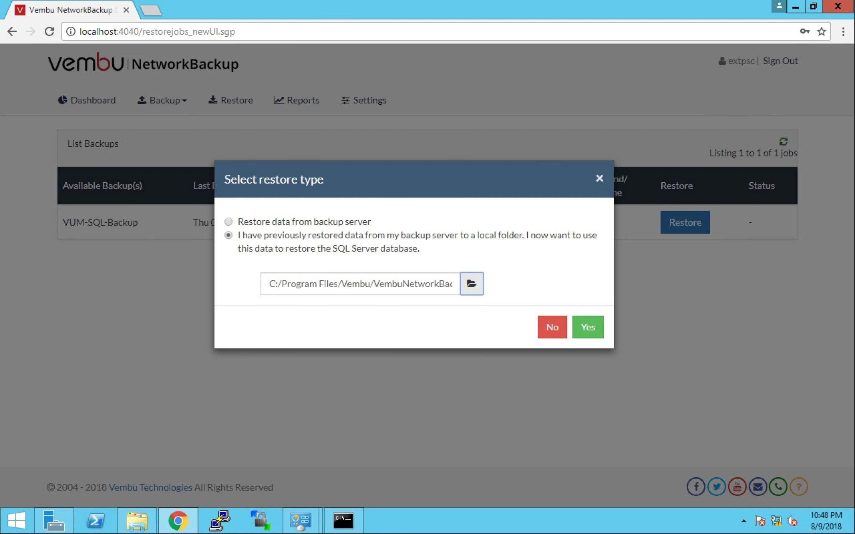Refresh the backup jobs list icon

(x=784, y=141)
